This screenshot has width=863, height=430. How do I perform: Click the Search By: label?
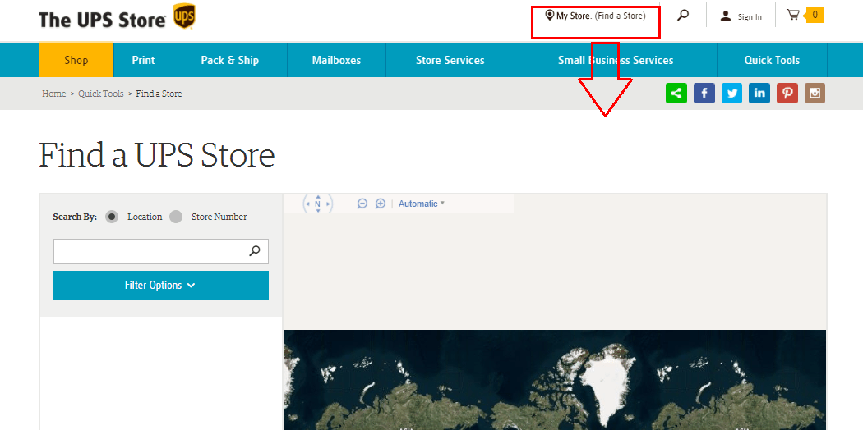(x=75, y=217)
